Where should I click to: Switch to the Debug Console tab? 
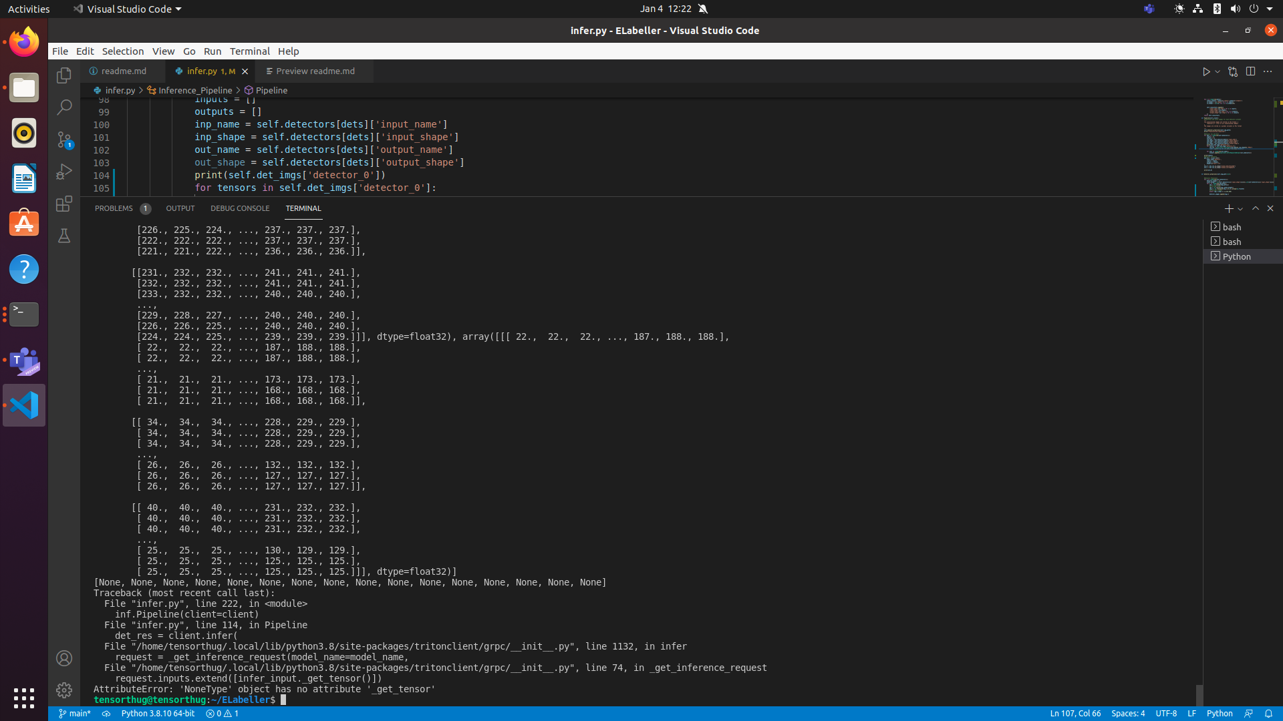[240, 208]
